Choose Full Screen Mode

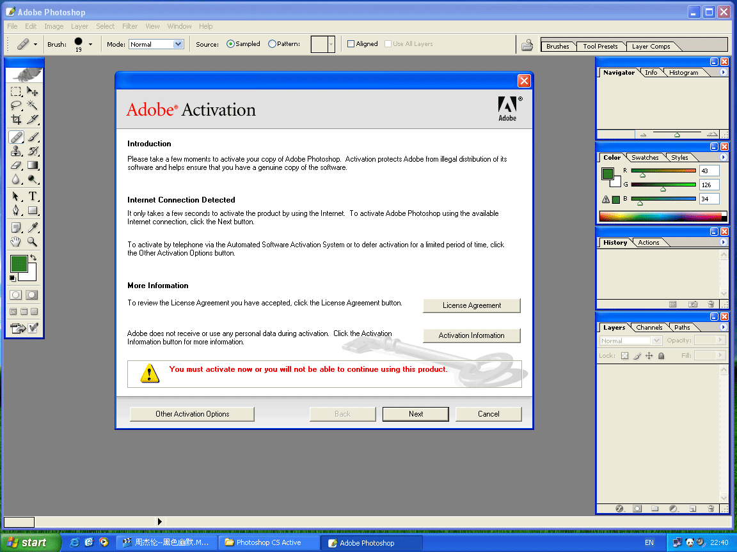[x=35, y=312]
